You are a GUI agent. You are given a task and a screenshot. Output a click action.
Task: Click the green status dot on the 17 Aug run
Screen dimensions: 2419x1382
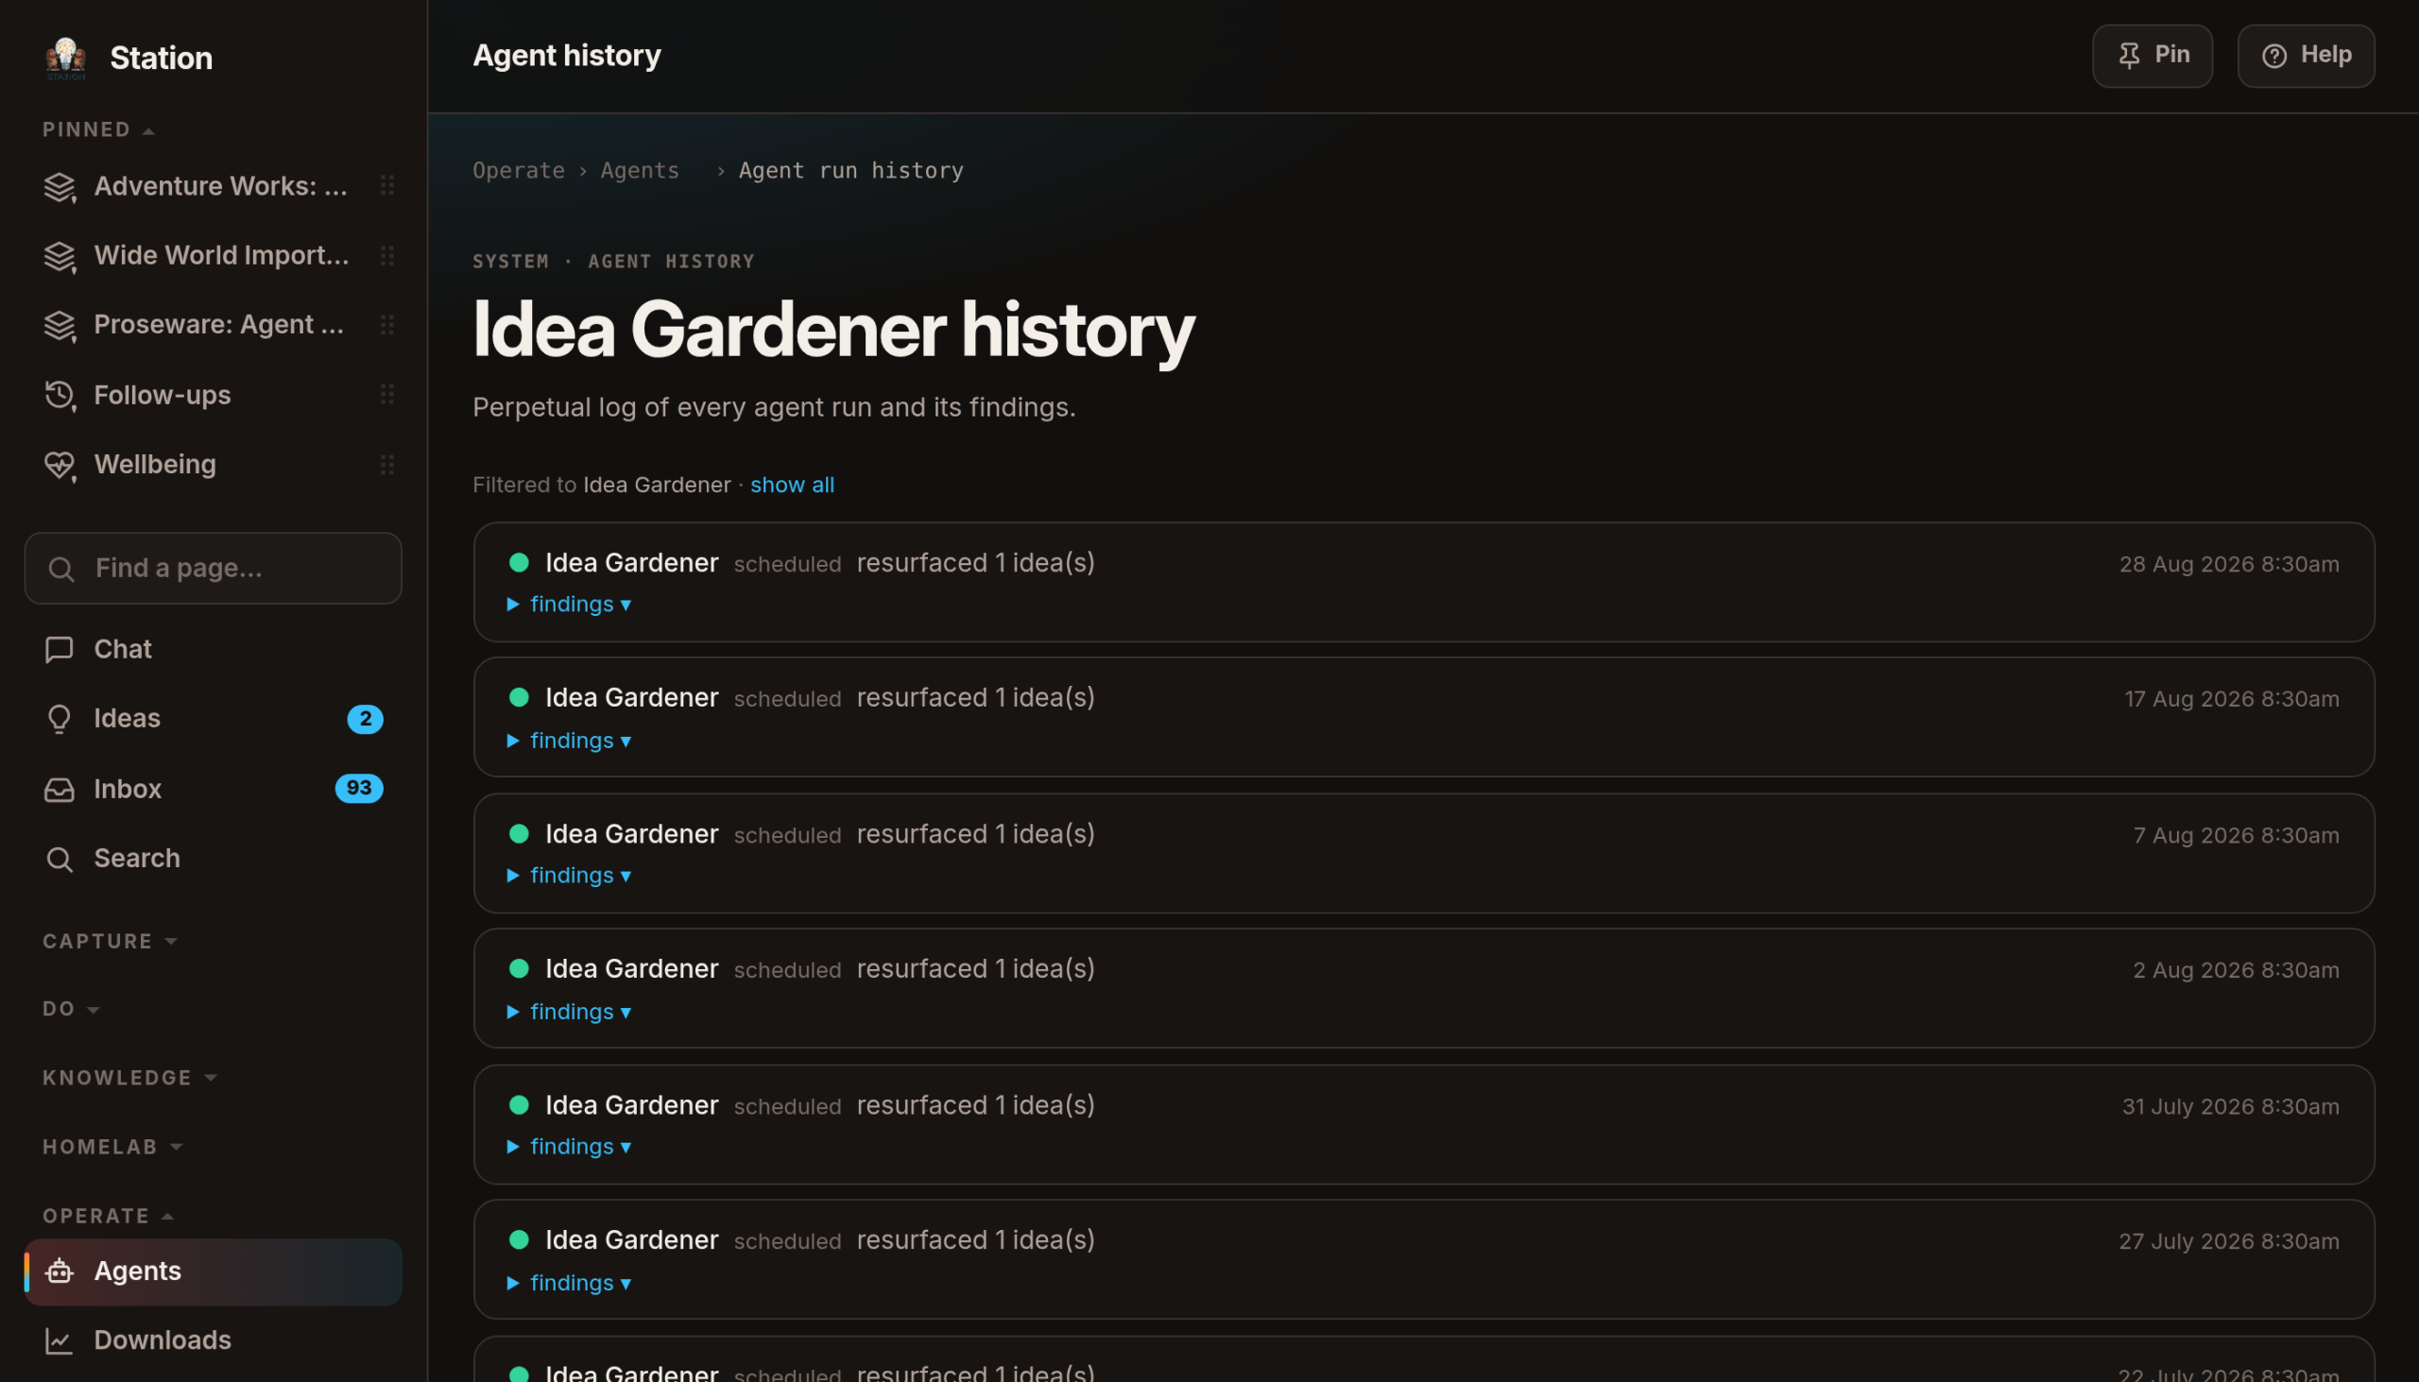520,698
